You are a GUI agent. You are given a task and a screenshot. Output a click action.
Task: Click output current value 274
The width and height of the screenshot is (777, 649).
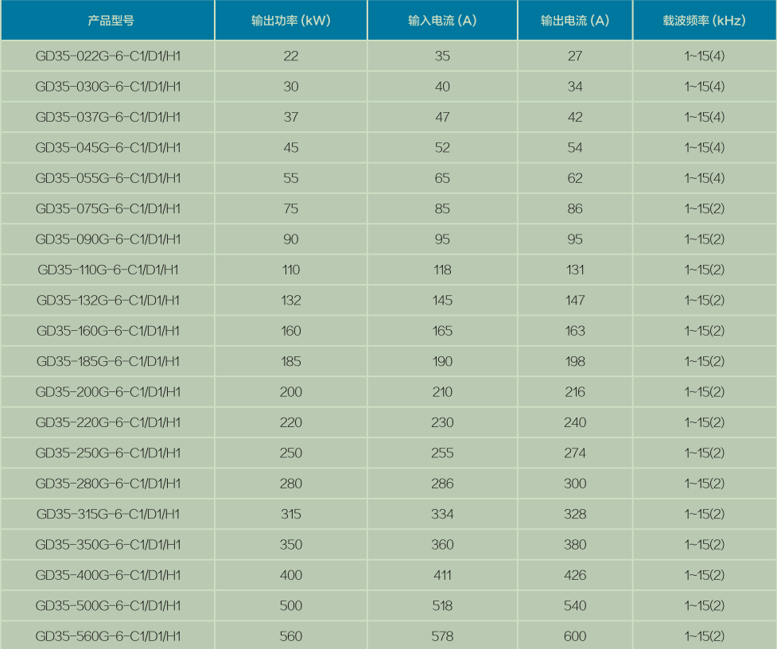(575, 453)
